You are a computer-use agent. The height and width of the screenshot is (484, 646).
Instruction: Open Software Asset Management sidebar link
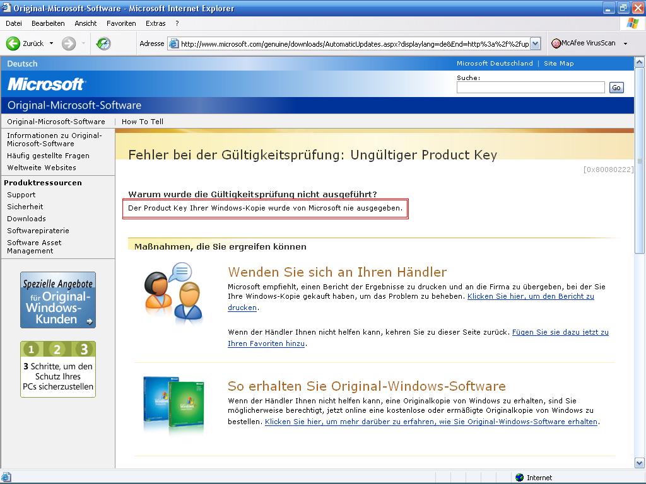pos(34,246)
